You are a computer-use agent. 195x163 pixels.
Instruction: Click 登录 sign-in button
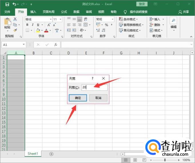click(142, 4)
